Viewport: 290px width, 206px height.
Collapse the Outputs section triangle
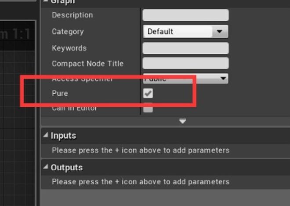46,167
